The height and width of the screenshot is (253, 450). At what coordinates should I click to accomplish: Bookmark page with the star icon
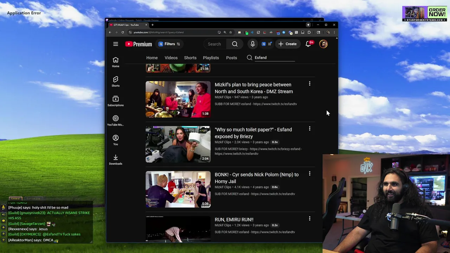[231, 32]
